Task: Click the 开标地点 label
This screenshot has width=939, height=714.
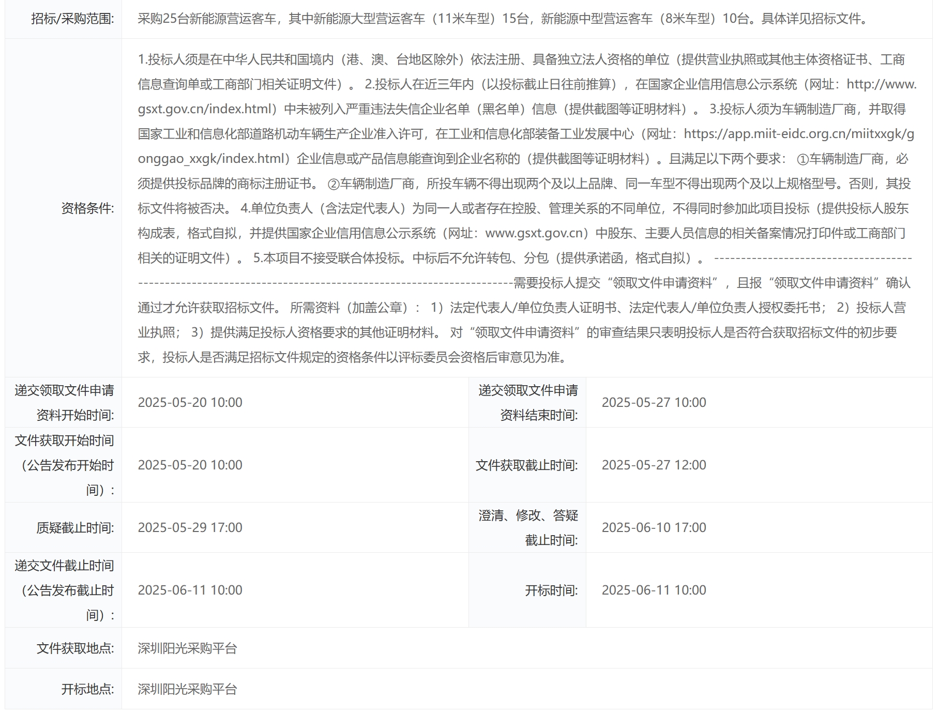Action: click(x=87, y=689)
